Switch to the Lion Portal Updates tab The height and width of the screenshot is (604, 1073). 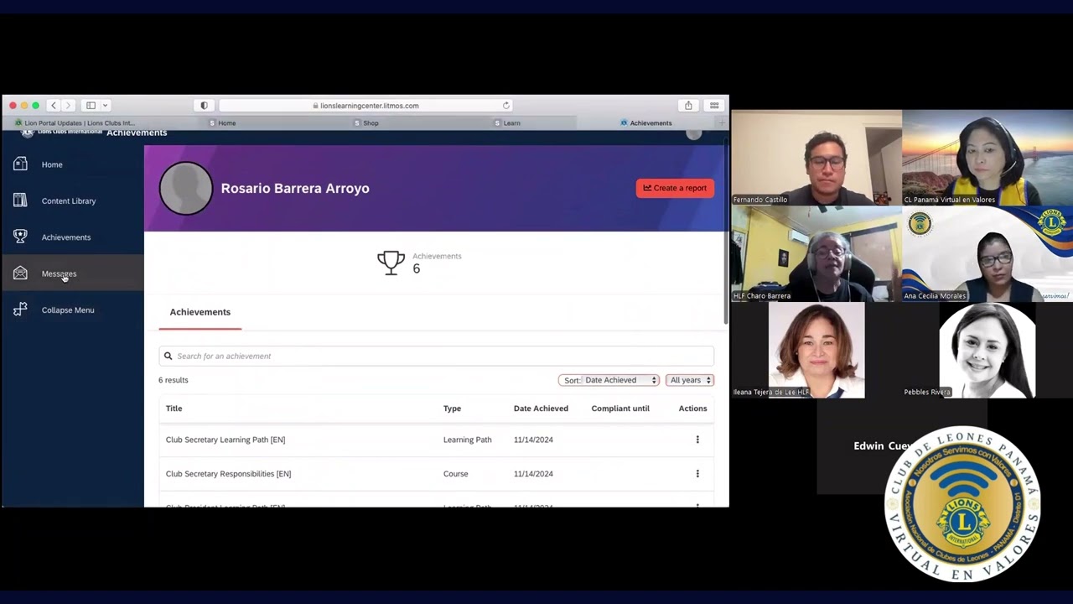coord(75,123)
